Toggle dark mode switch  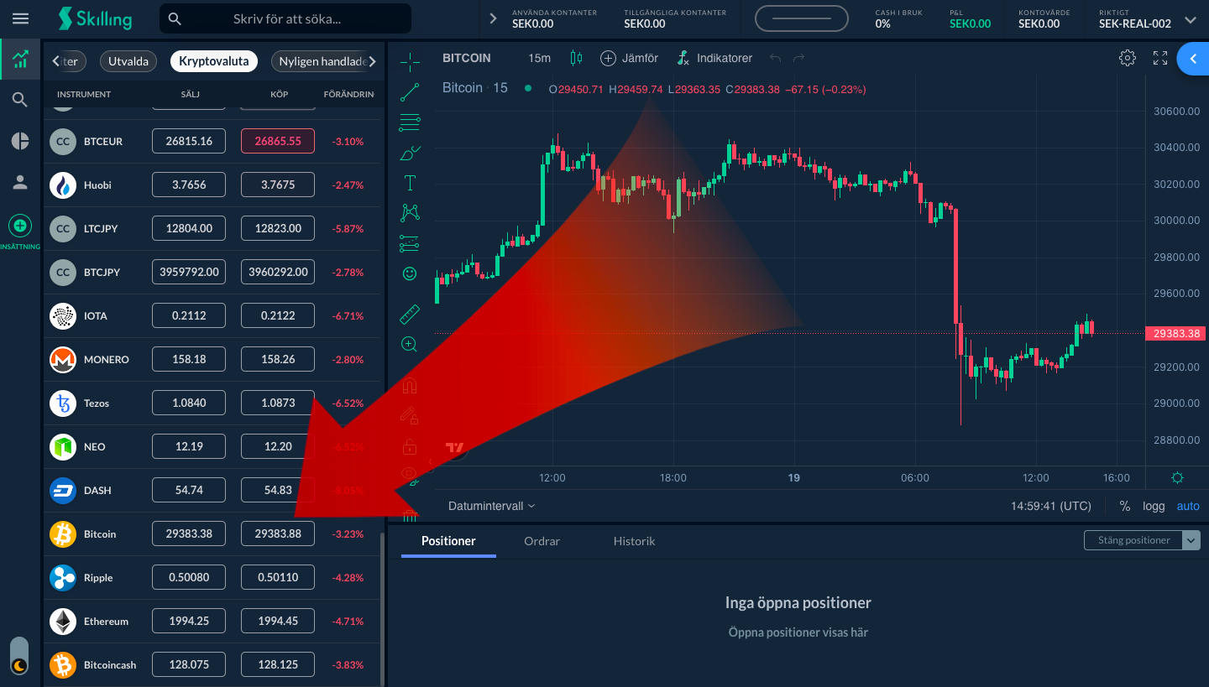[x=19, y=657]
